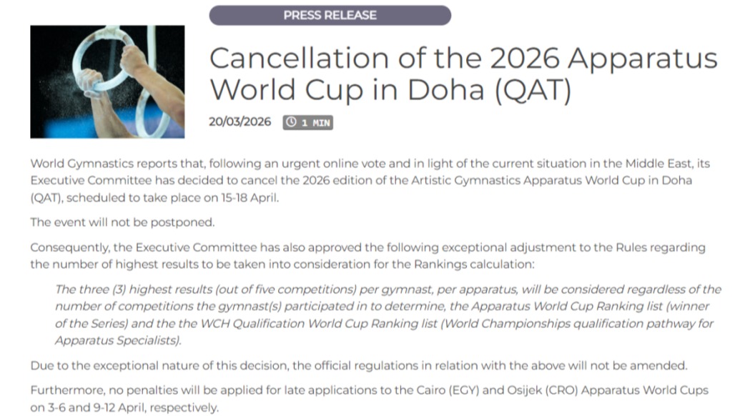Click the phrase 'Rankings calculation:'
740x416 pixels.
pos(474,264)
